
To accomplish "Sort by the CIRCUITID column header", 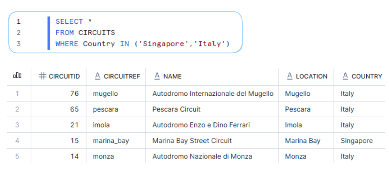I will (64, 76).
